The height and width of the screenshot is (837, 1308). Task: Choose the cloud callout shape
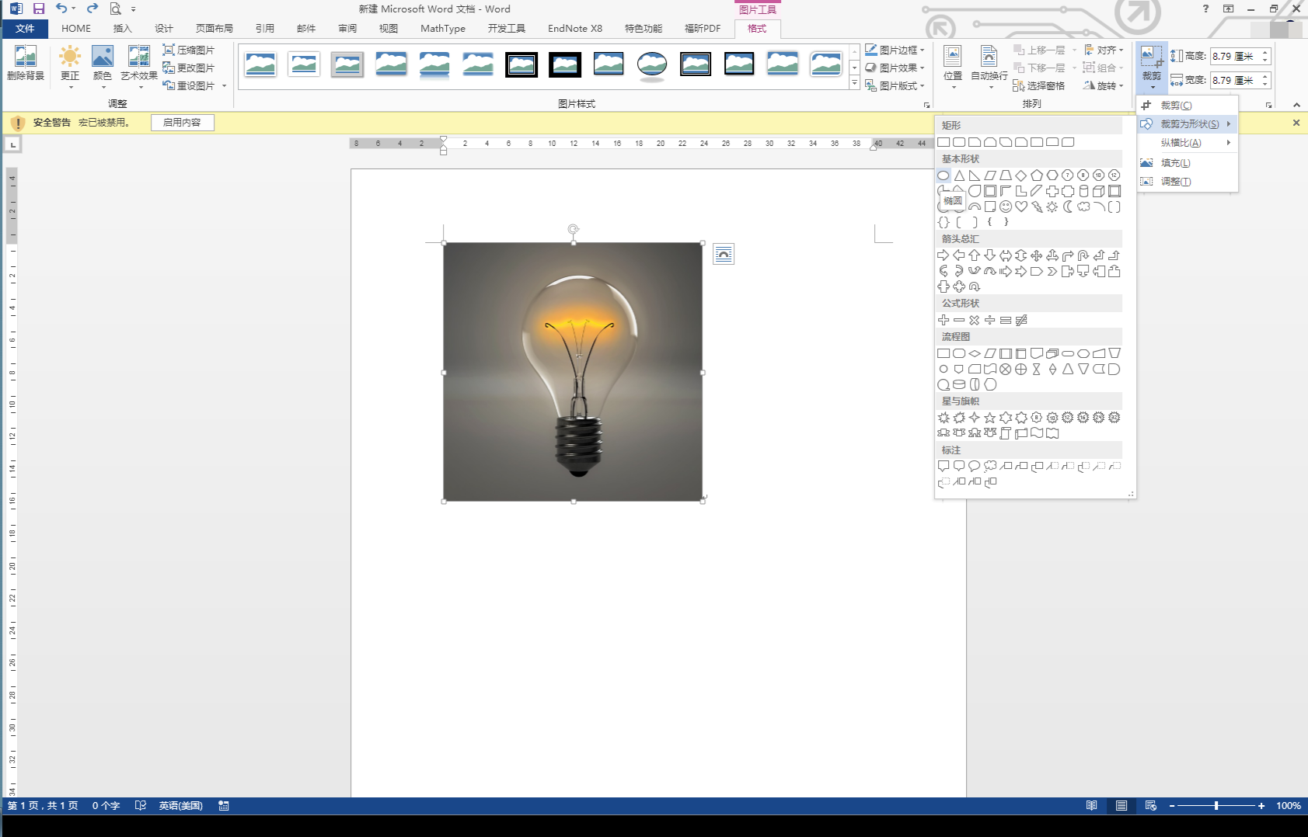pos(990,466)
